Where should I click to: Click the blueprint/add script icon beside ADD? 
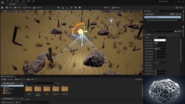(177, 14)
